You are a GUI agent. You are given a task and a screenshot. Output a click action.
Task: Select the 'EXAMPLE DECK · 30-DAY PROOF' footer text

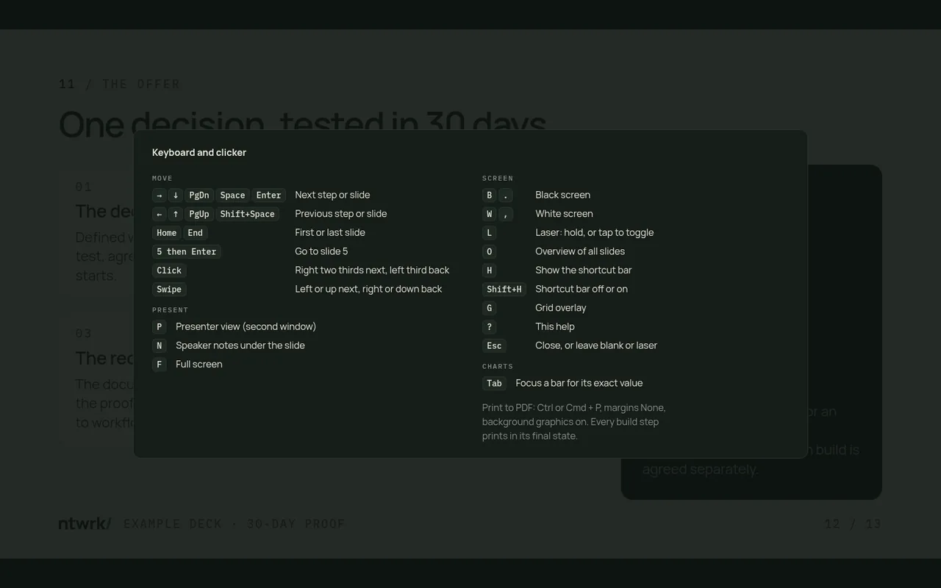pyautogui.click(x=235, y=524)
